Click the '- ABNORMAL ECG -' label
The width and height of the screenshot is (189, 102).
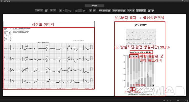coord(44,42)
